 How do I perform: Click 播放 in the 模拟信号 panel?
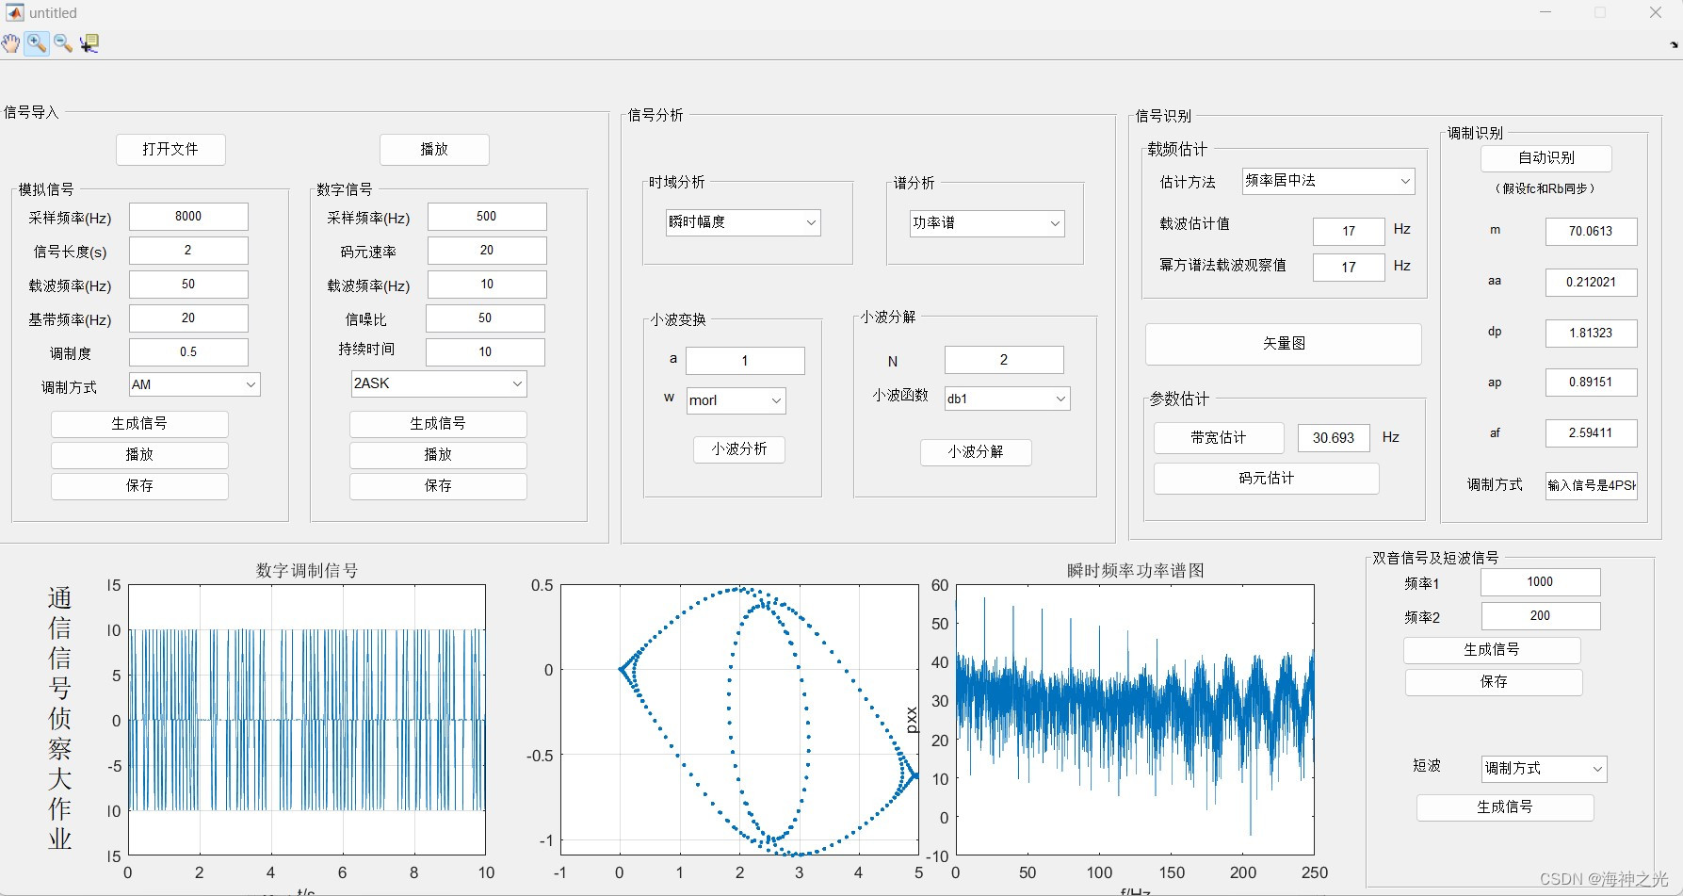pyautogui.click(x=139, y=455)
